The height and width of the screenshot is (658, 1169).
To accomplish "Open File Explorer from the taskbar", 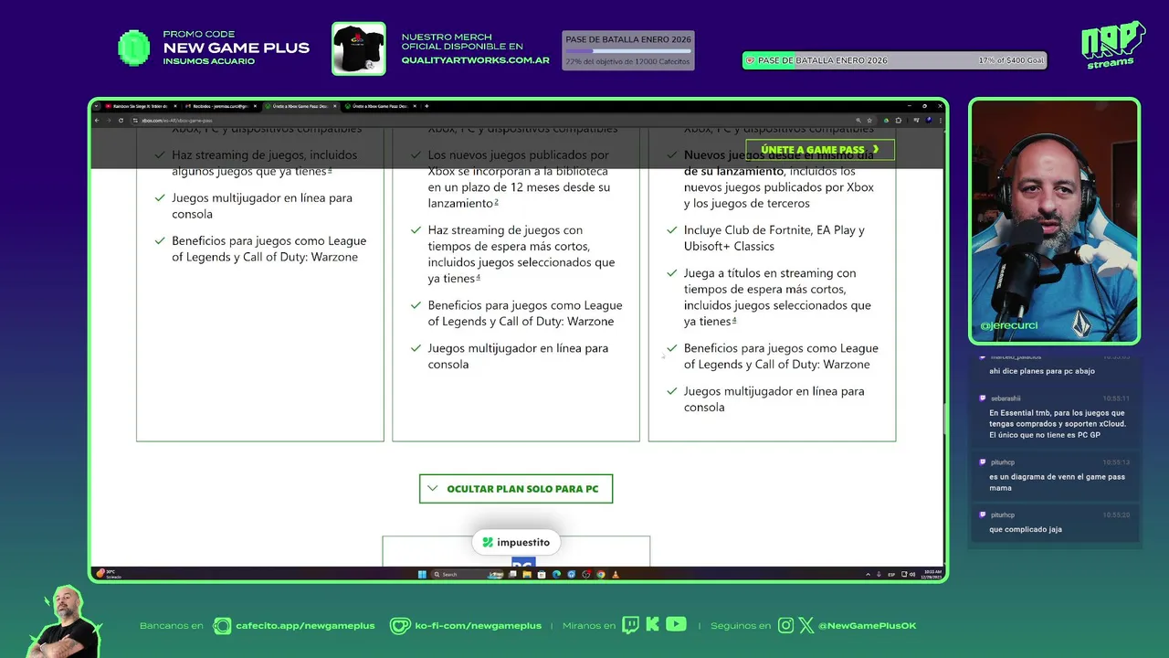I will tap(527, 574).
